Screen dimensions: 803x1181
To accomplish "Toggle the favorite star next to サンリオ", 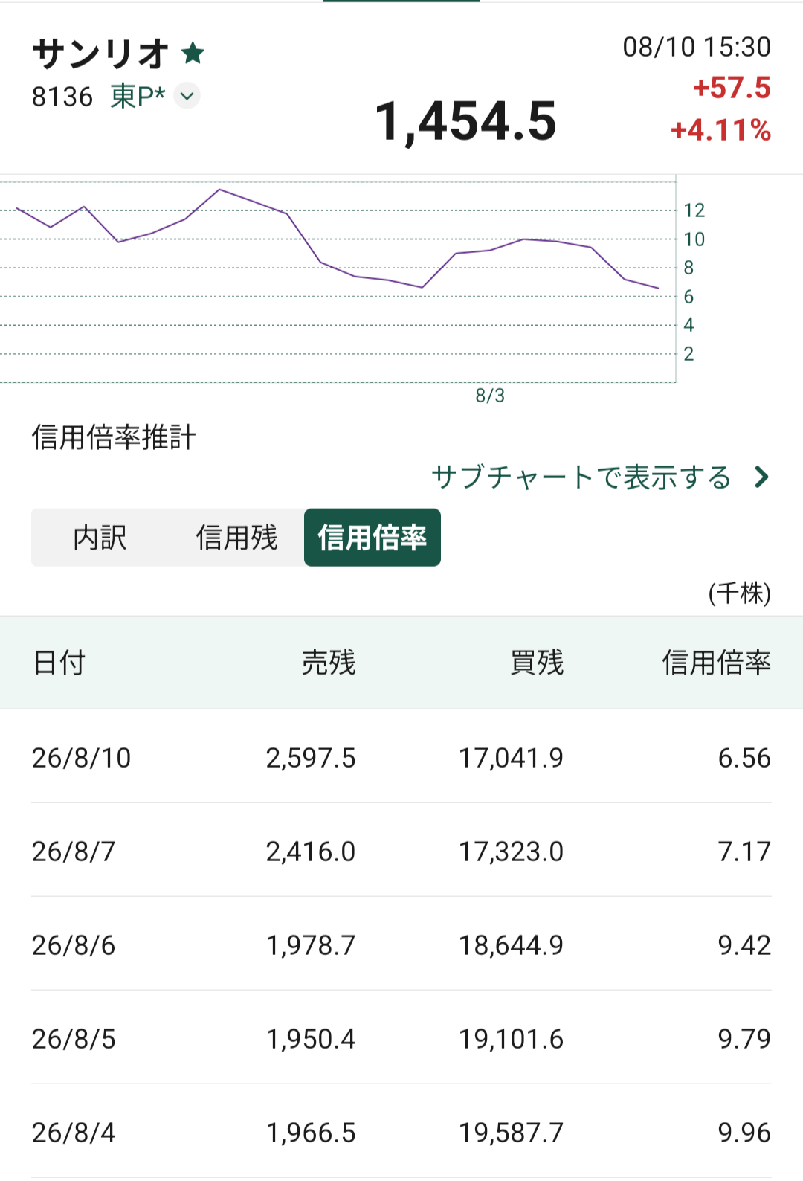I will (193, 53).
